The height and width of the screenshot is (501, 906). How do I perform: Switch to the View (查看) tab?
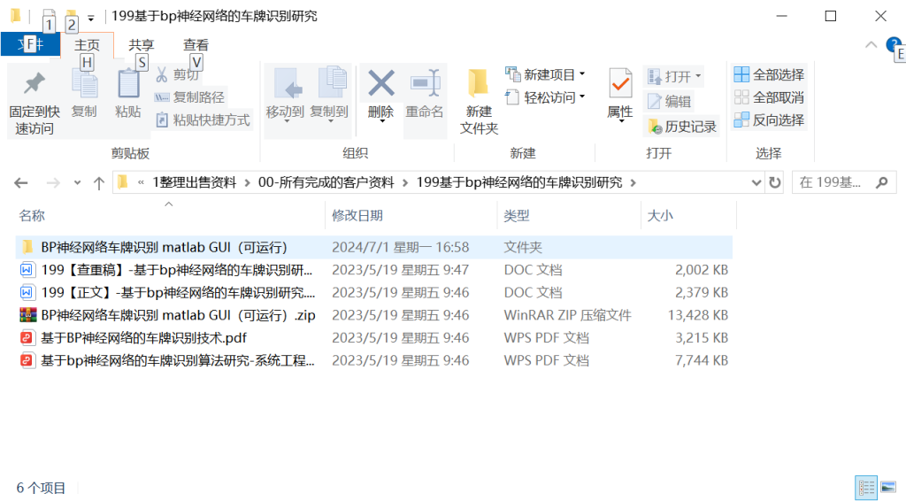(196, 44)
